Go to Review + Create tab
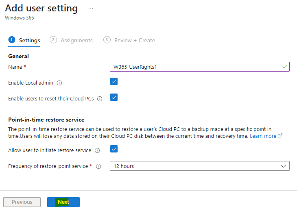The width and height of the screenshot is (297, 209). pyautogui.click(x=135, y=40)
